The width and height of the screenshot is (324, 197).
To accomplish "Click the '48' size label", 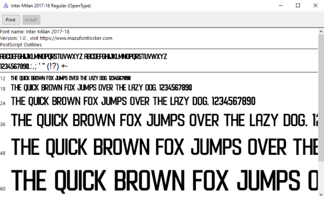I will coord(3,153).
